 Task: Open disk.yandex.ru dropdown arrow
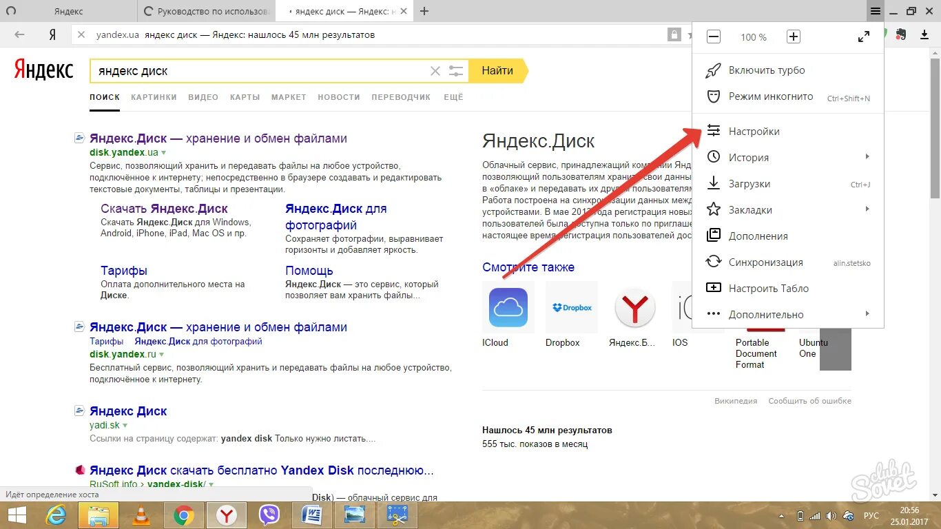point(162,355)
